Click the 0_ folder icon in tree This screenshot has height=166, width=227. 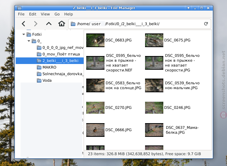click(34, 41)
